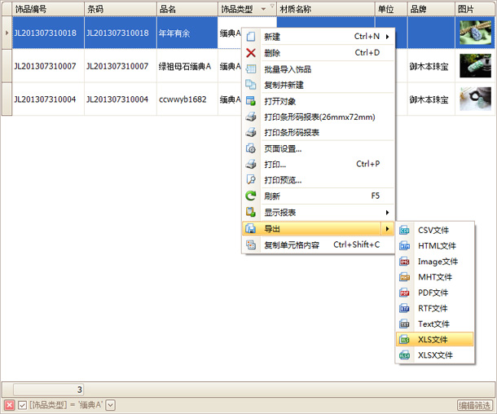This screenshot has width=497, height=414.
Task: Sort by the 饰品编号 column header
Action: click(47, 8)
